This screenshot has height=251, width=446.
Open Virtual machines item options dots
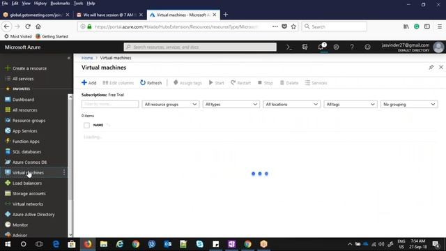point(64,172)
